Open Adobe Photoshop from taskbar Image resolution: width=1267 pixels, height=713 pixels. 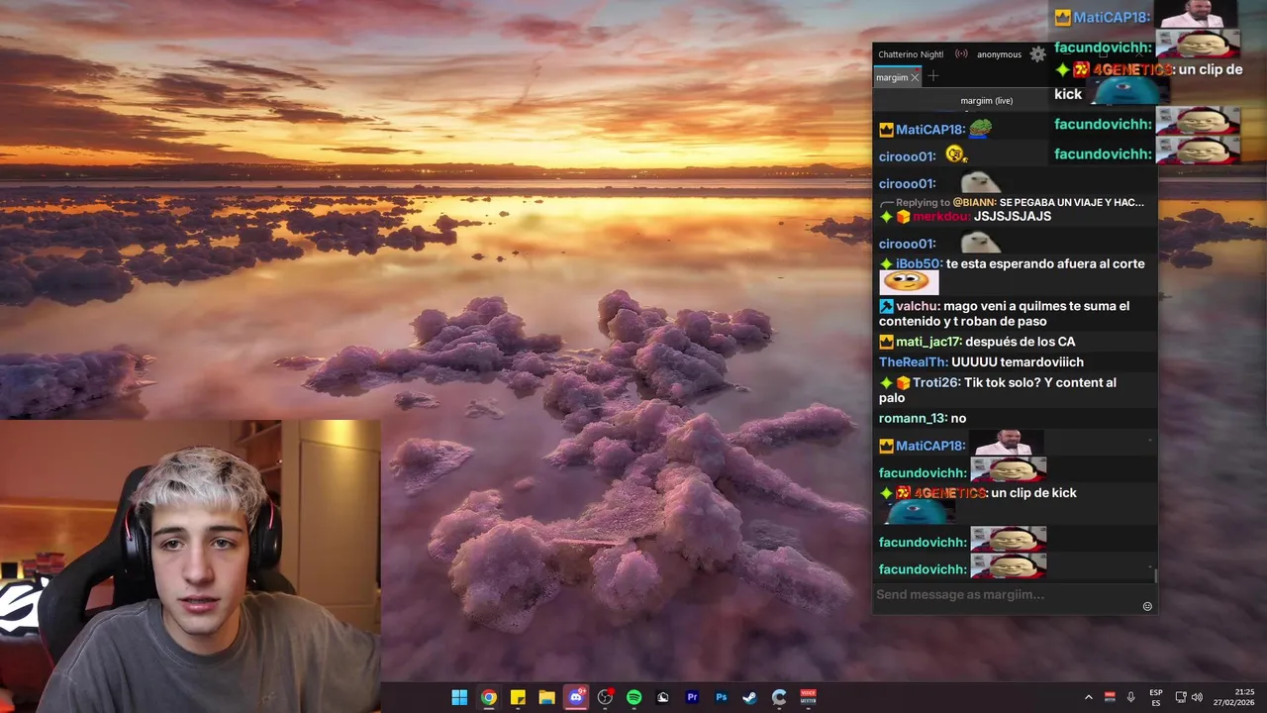coord(722,697)
